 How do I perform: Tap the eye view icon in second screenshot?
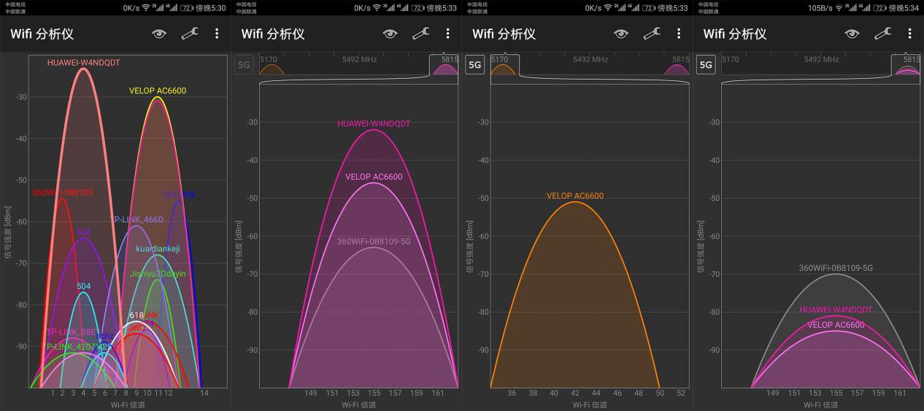390,34
